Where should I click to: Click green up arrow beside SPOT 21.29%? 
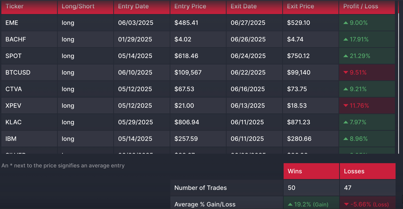pos(345,56)
